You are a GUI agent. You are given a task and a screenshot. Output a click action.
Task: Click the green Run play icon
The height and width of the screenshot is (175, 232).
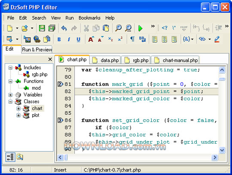point(140,28)
